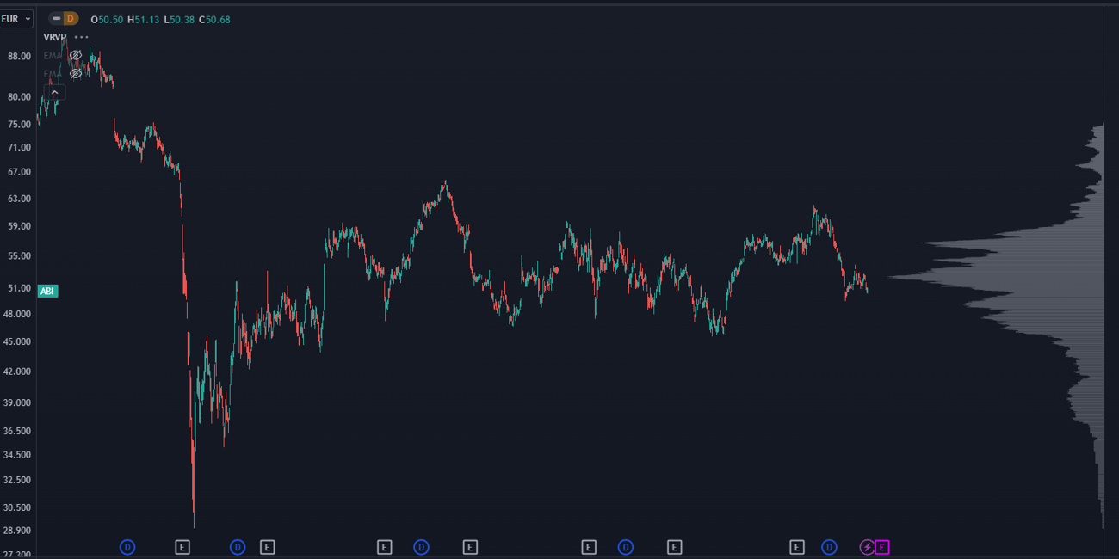This screenshot has width=1119, height=559.
Task: Click the green ABI label on the price axis
Action: tap(47, 292)
